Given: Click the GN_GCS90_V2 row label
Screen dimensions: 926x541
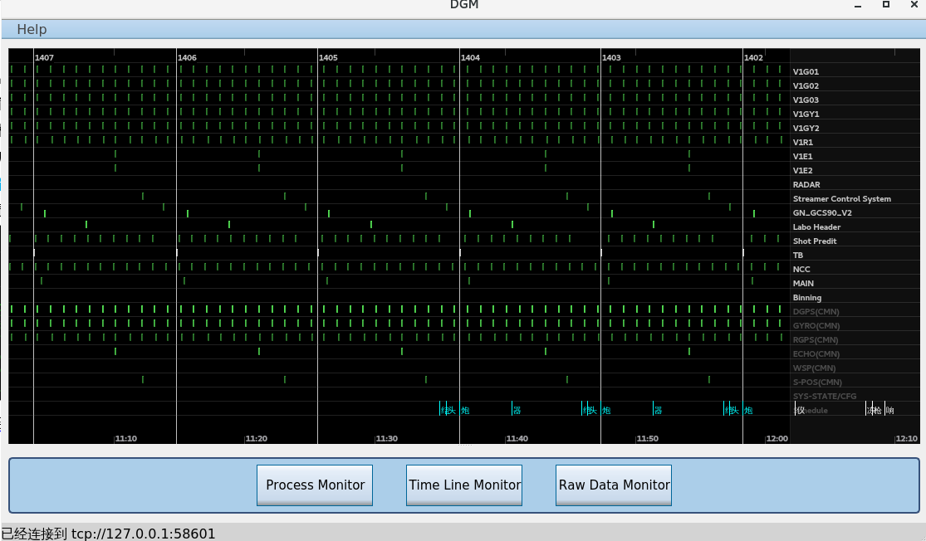Looking at the screenshot, I should coord(822,213).
